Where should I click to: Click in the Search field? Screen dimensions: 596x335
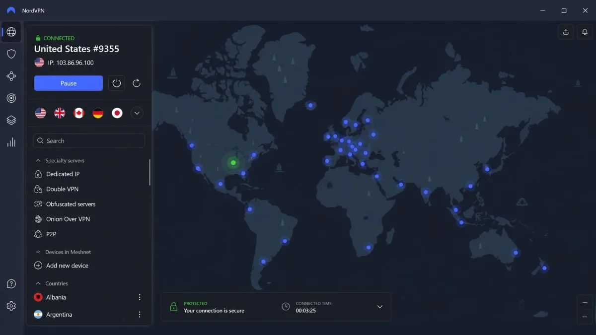(x=89, y=140)
